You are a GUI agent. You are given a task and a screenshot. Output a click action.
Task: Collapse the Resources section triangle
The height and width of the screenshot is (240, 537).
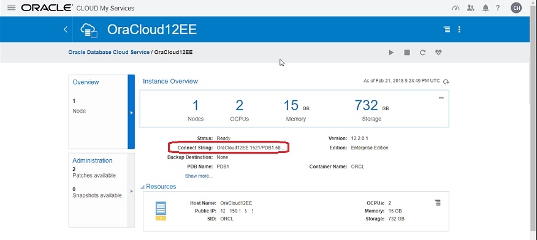[x=142, y=187]
